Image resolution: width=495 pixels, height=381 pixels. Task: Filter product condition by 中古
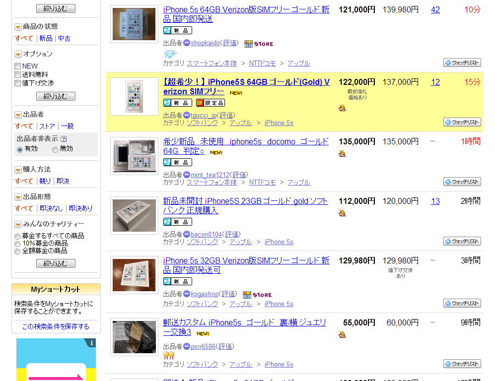[x=65, y=39]
